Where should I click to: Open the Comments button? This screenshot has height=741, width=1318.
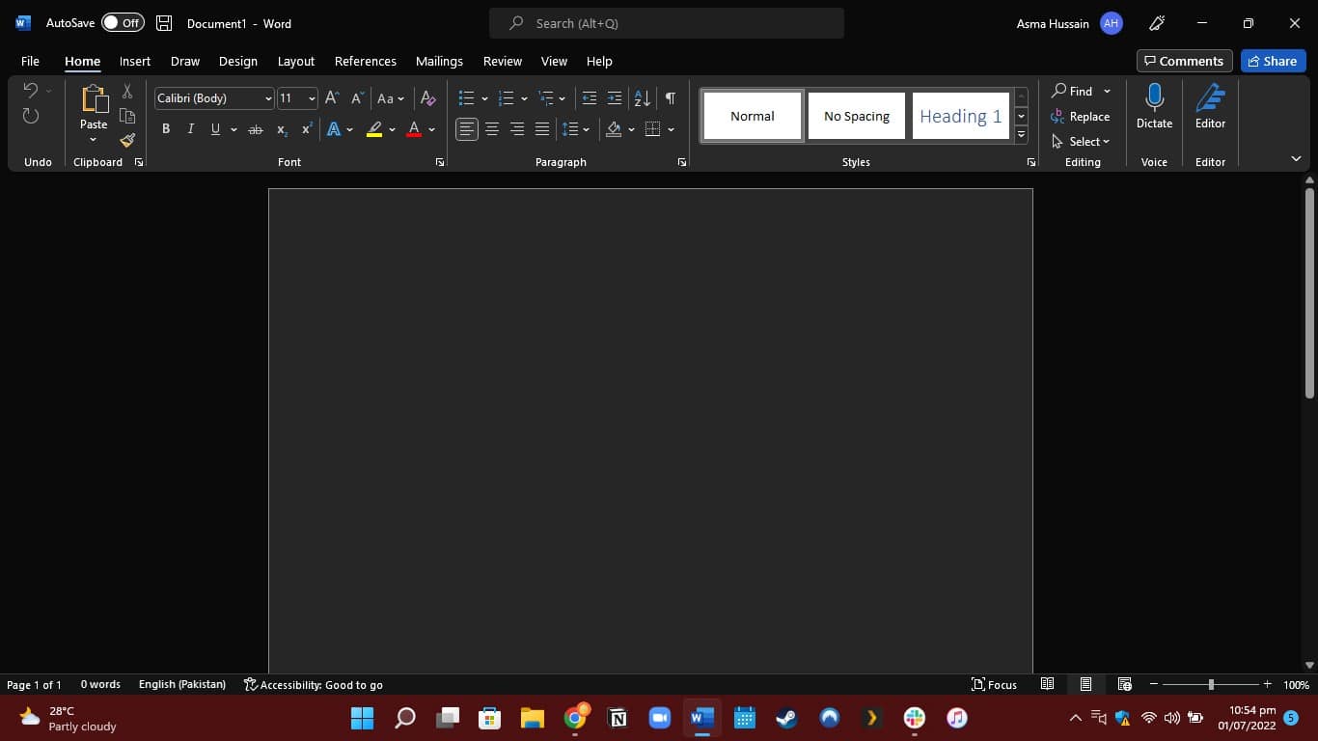tap(1184, 61)
